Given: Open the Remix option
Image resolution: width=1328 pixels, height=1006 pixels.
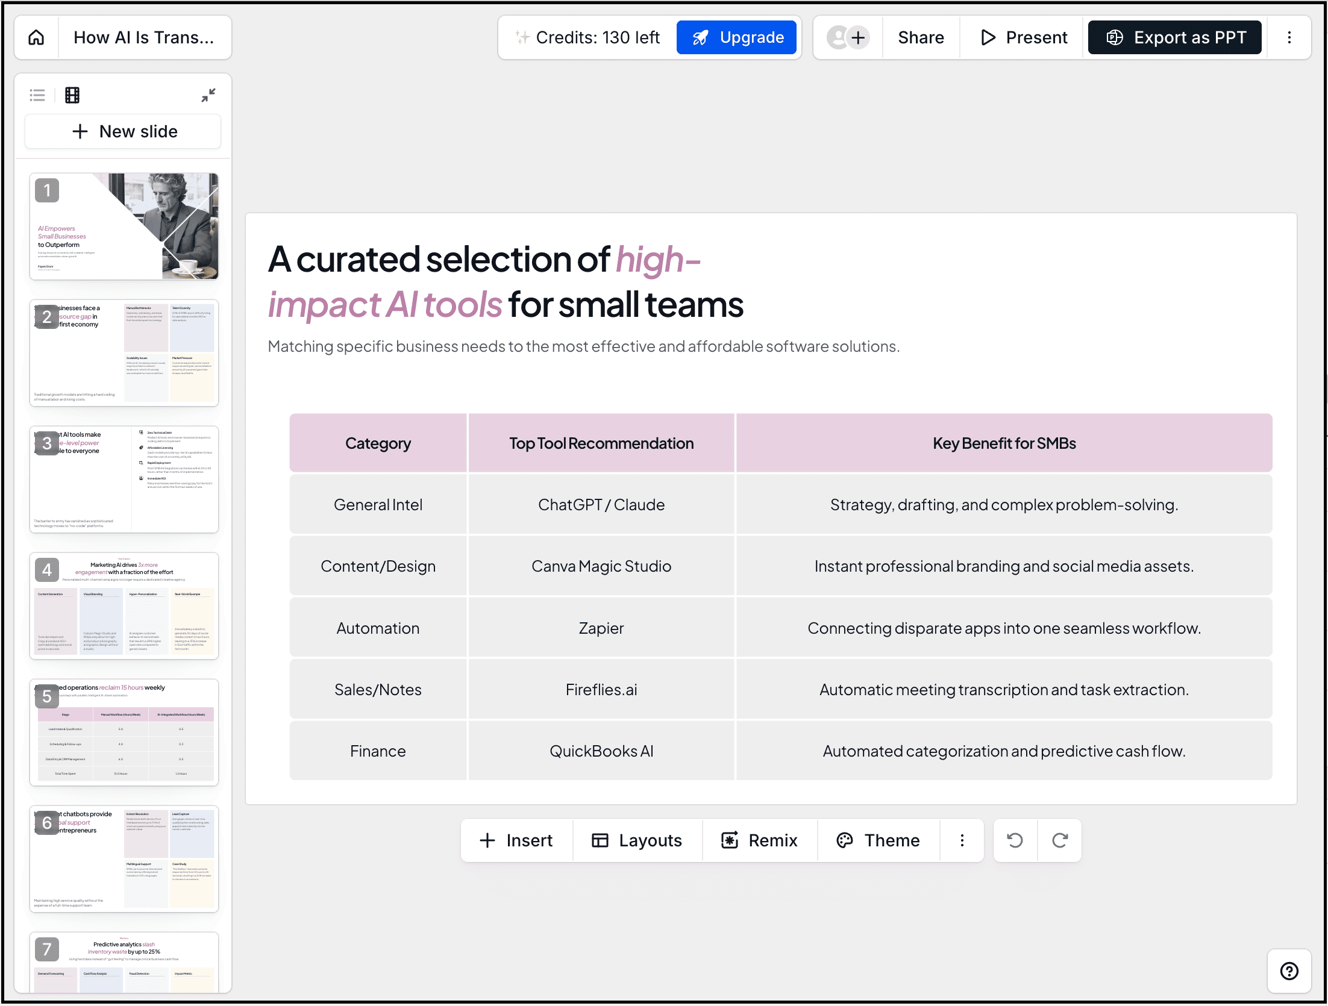Looking at the screenshot, I should coord(760,840).
